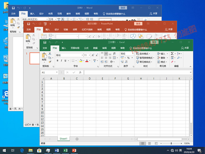Open the Excel font name dropdown
Viewport: 205px width, 154px height.
click(82, 55)
